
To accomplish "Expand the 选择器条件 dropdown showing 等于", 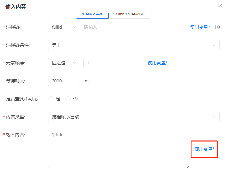I will pyautogui.click(x=133, y=45).
